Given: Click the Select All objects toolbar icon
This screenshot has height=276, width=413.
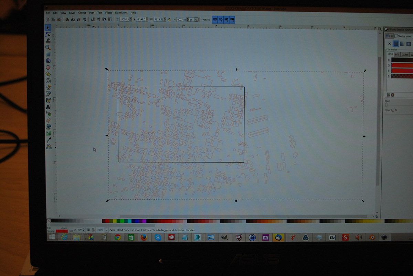Looking at the screenshot, I should (x=48, y=20).
